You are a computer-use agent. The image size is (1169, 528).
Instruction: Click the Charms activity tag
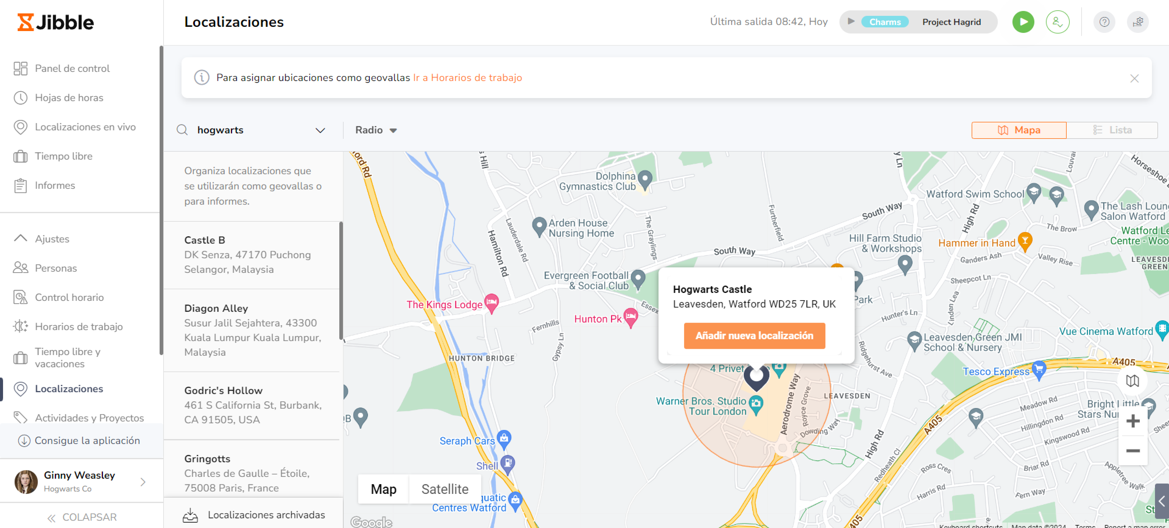pyautogui.click(x=885, y=22)
